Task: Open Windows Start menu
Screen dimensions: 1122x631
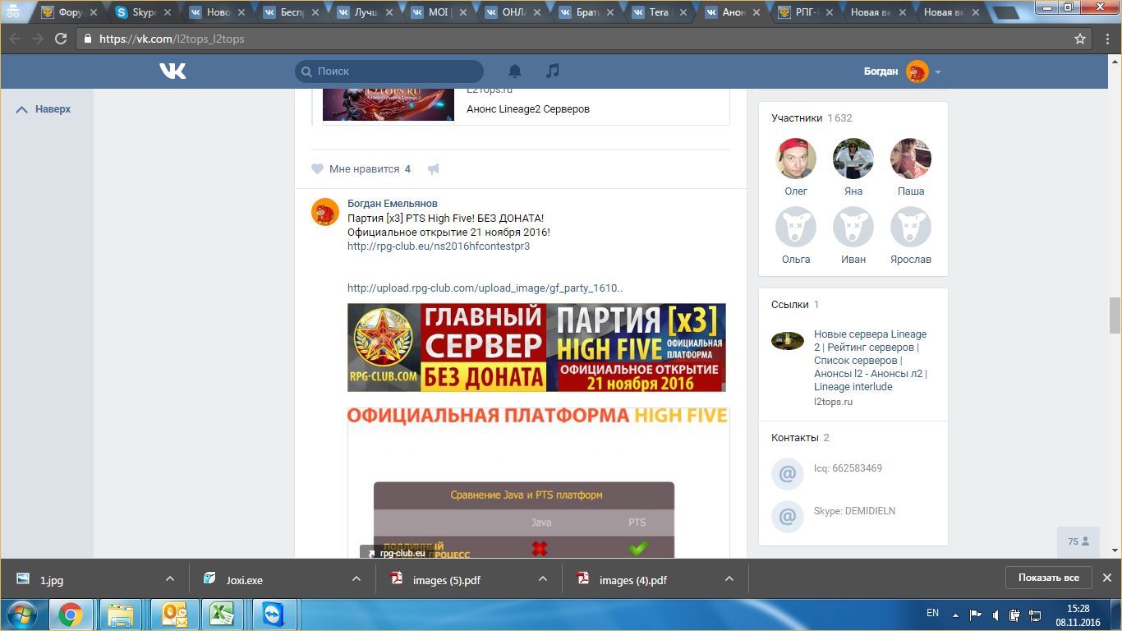Action: click(21, 615)
